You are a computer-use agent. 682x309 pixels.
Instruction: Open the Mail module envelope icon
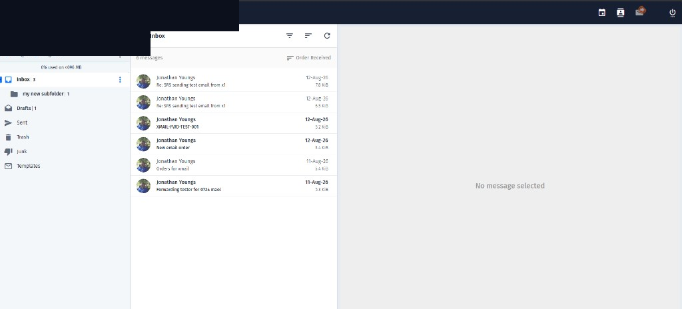point(639,12)
